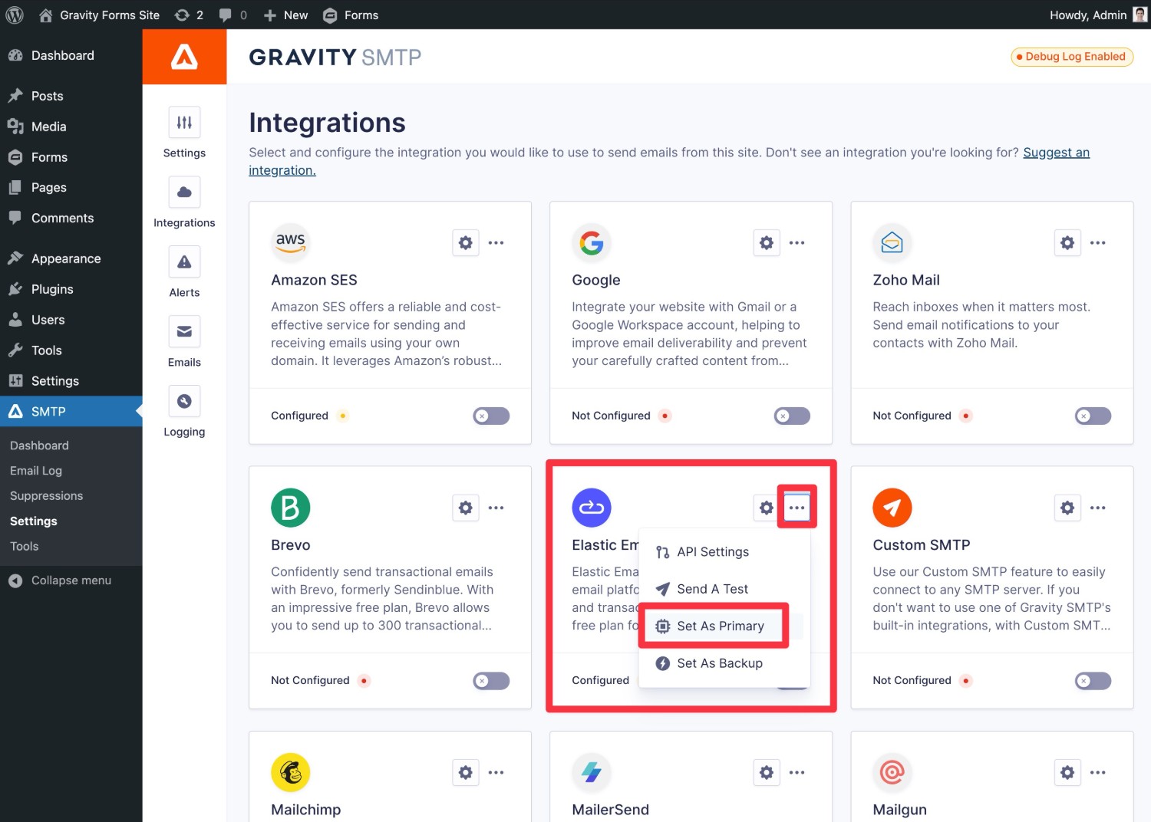Enable the Google integration toggle
Image resolution: width=1151 pixels, height=822 pixels.
click(x=792, y=416)
